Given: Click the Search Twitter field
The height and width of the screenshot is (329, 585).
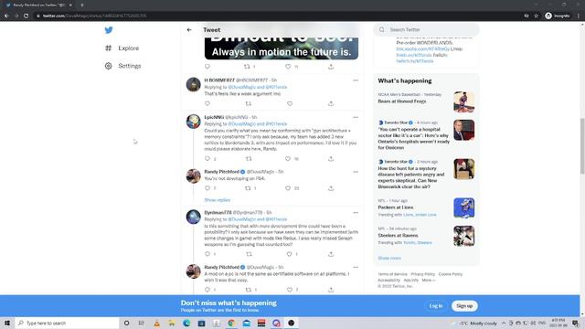Looking at the screenshot, I should pyautogui.click(x=426, y=29).
